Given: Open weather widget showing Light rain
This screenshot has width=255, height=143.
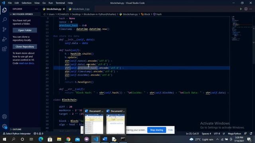Looking at the screenshot, I should 201,139.
